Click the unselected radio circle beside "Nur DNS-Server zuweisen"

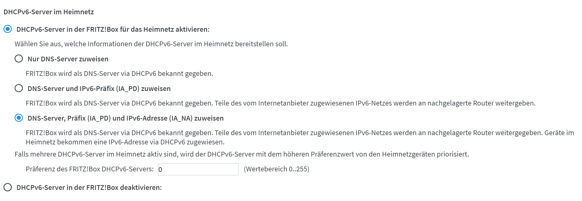pos(19,59)
